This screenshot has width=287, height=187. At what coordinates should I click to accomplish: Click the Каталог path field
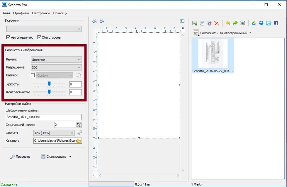(55, 141)
